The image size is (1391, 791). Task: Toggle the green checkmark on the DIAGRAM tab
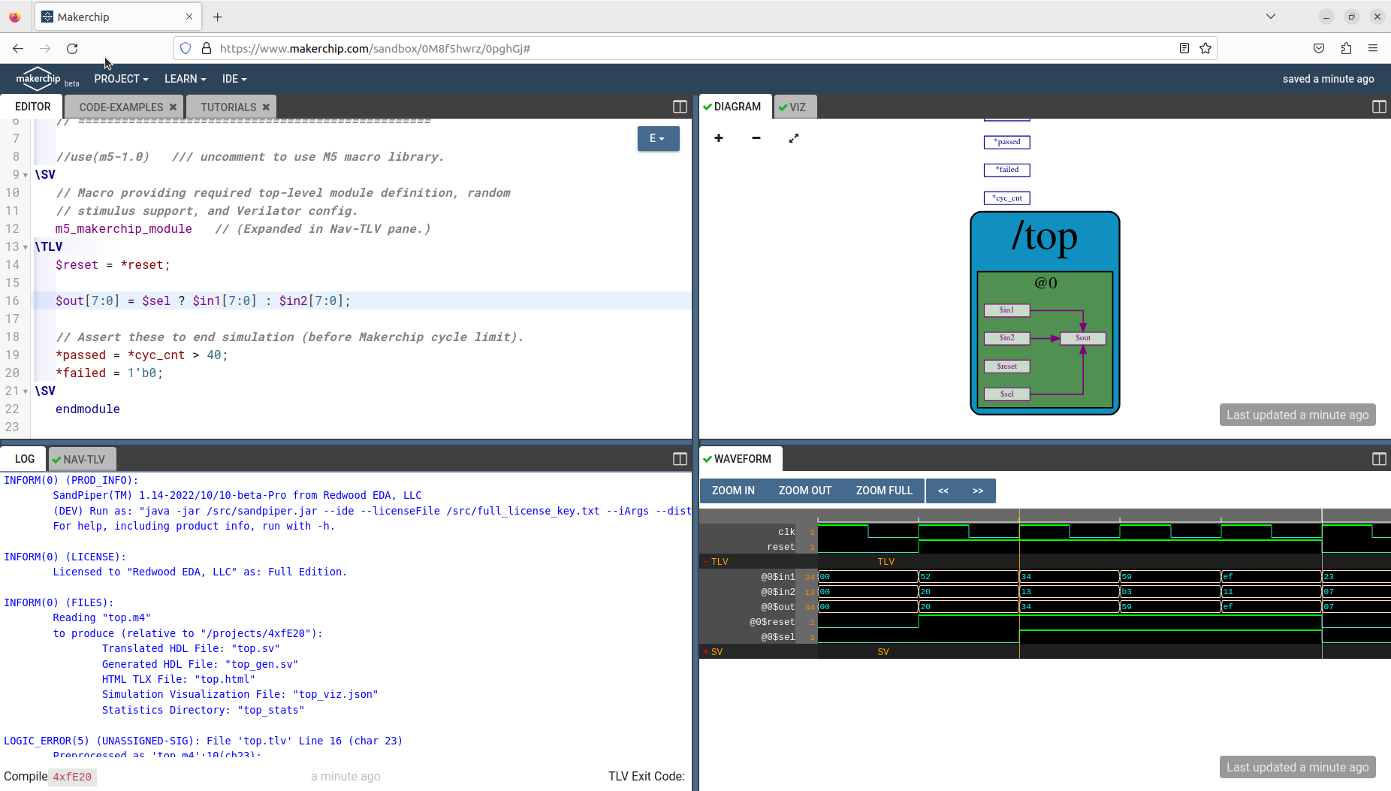[x=708, y=106]
